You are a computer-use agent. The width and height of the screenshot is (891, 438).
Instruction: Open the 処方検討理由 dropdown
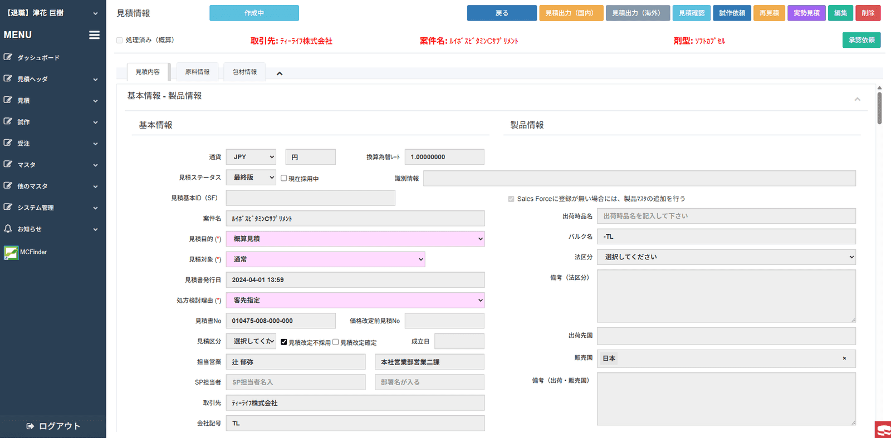tap(355, 301)
